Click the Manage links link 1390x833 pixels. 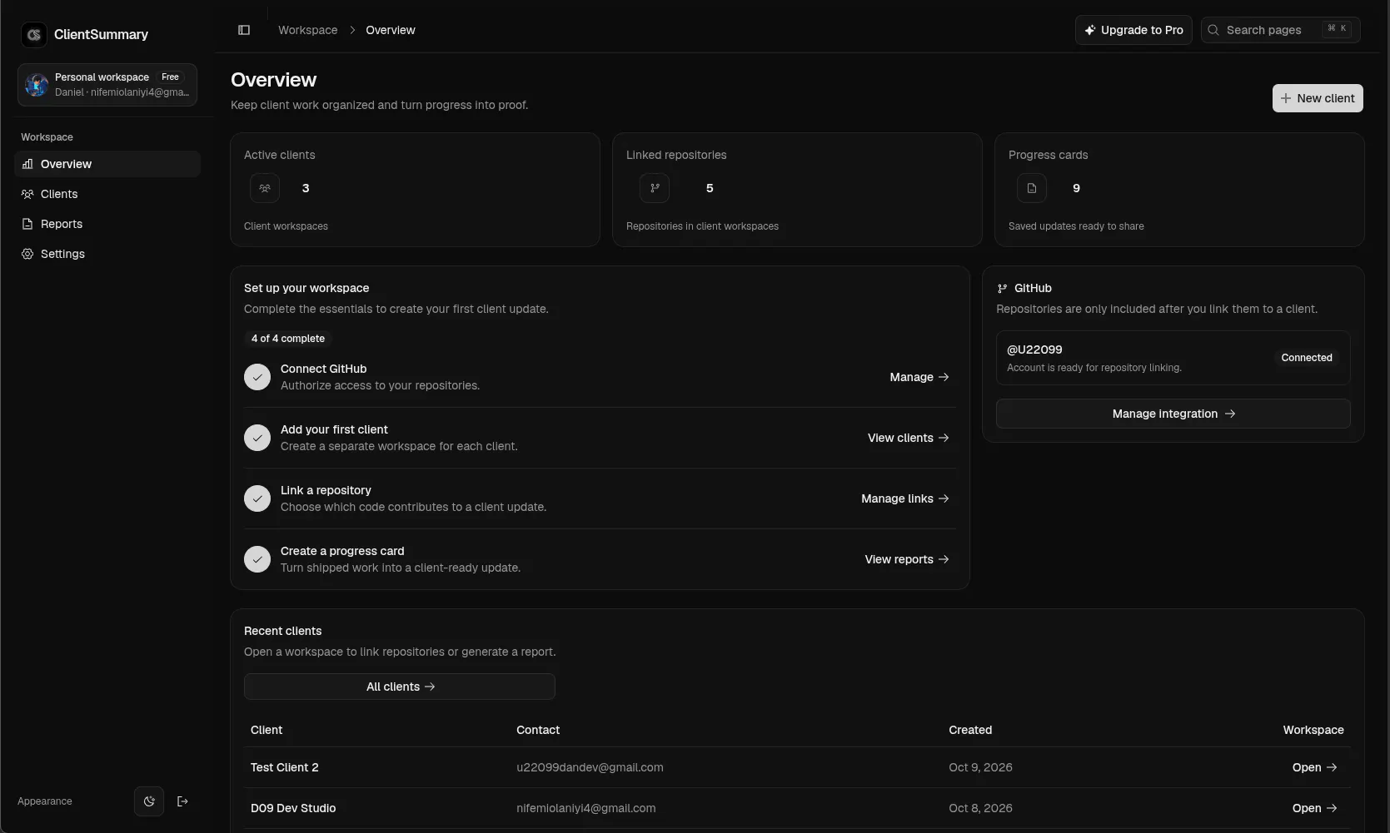905,498
